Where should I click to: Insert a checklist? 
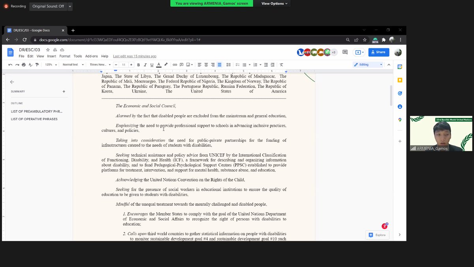point(237,64)
